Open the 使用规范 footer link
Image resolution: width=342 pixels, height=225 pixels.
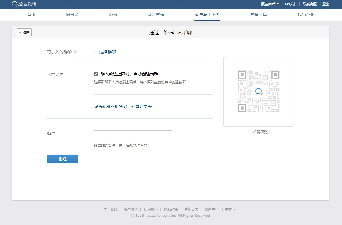[x=151, y=209]
